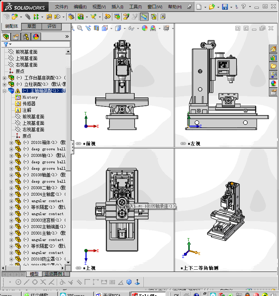Open the 窗口(W) menu
This screenshot has height=296, width=279.
click(x=155, y=7)
